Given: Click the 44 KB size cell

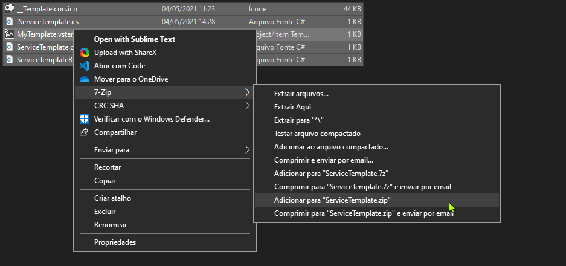Looking at the screenshot, I should point(352,9).
